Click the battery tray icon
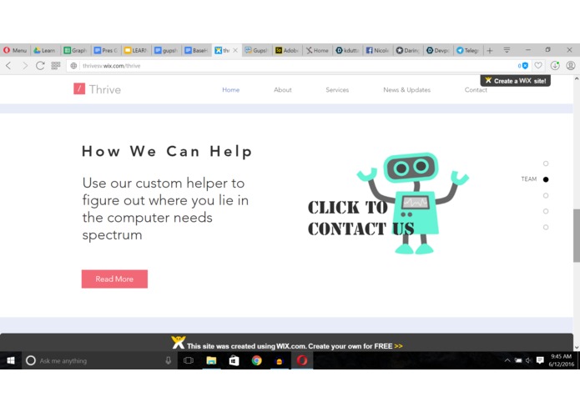Screen dimensions: 580x412 (518, 360)
